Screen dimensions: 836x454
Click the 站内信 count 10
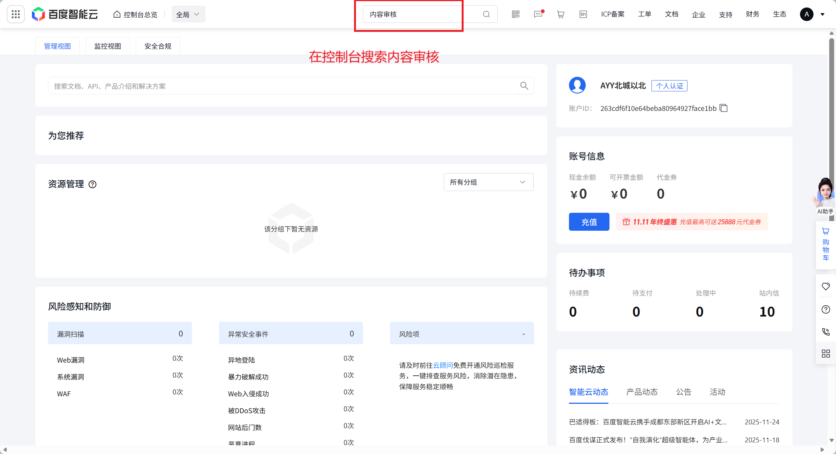point(767,312)
